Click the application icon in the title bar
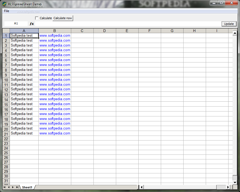240x192 pixels. click(5, 4)
